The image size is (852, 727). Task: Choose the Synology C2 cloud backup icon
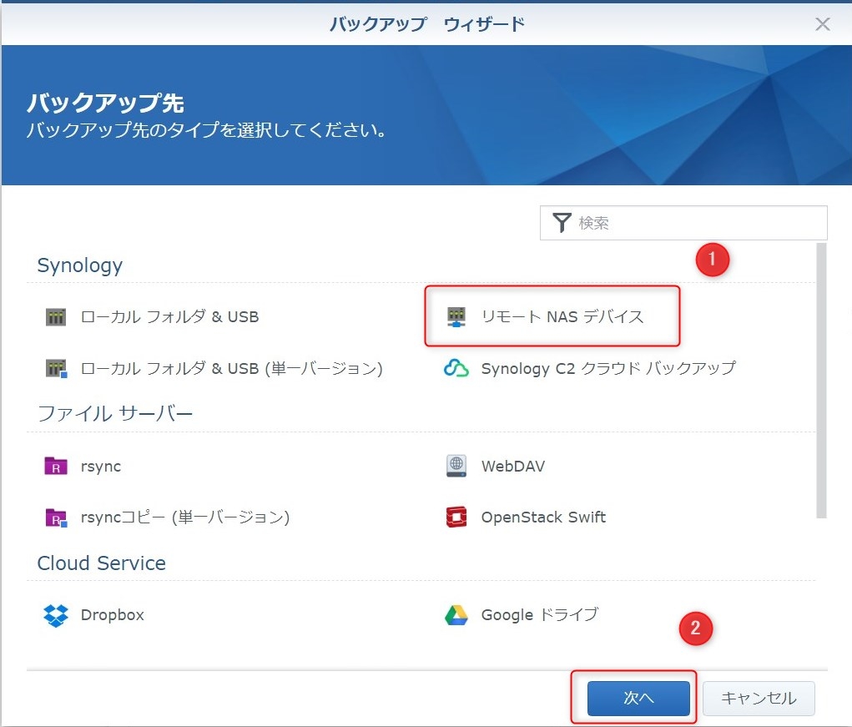tap(456, 368)
